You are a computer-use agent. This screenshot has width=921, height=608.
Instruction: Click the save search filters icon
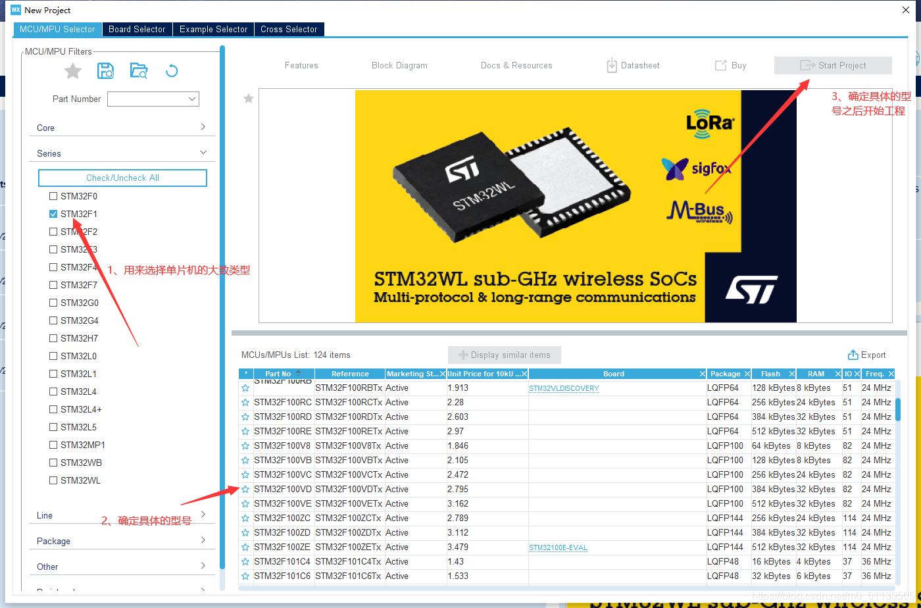pyautogui.click(x=105, y=71)
